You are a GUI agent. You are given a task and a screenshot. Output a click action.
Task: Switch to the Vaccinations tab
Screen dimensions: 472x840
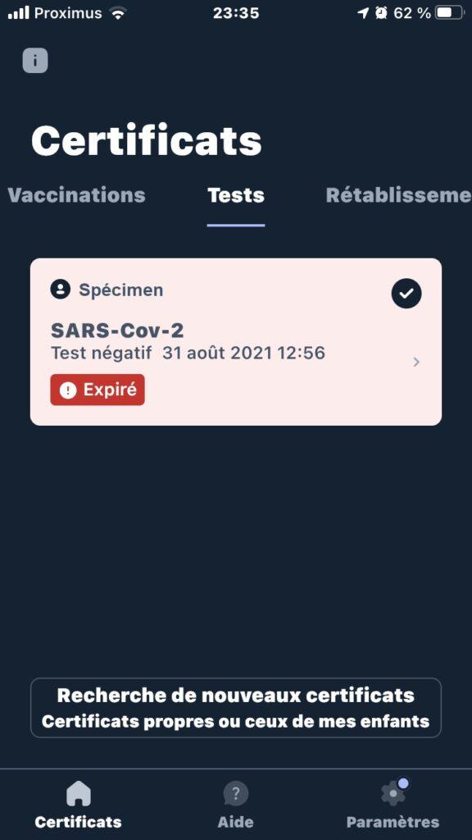[76, 195]
